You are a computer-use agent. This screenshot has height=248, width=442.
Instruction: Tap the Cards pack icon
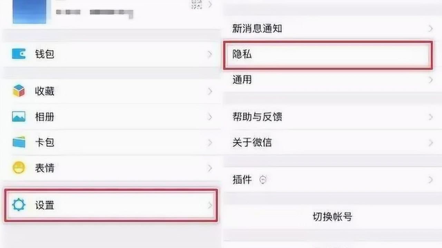coord(19,142)
